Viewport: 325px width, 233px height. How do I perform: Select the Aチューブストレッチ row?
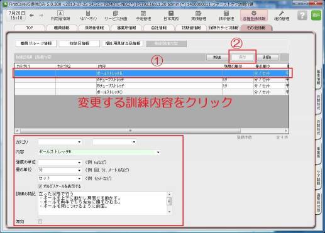pos(151,80)
